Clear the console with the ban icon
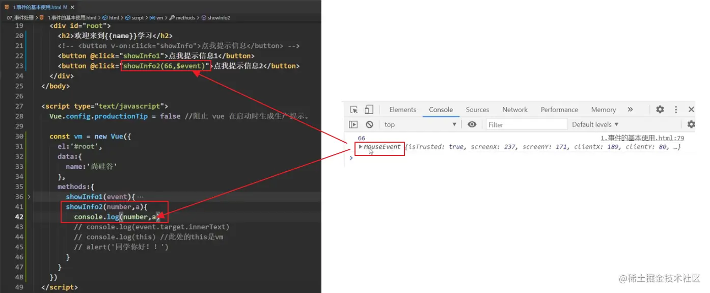The height and width of the screenshot is (293, 710). pos(369,124)
